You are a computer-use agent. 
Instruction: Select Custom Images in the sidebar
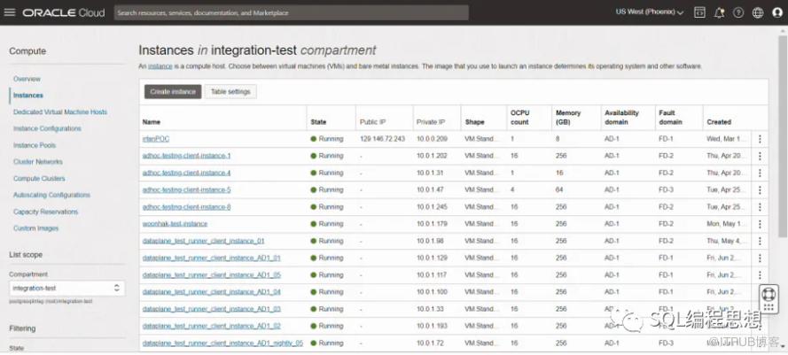click(x=35, y=228)
